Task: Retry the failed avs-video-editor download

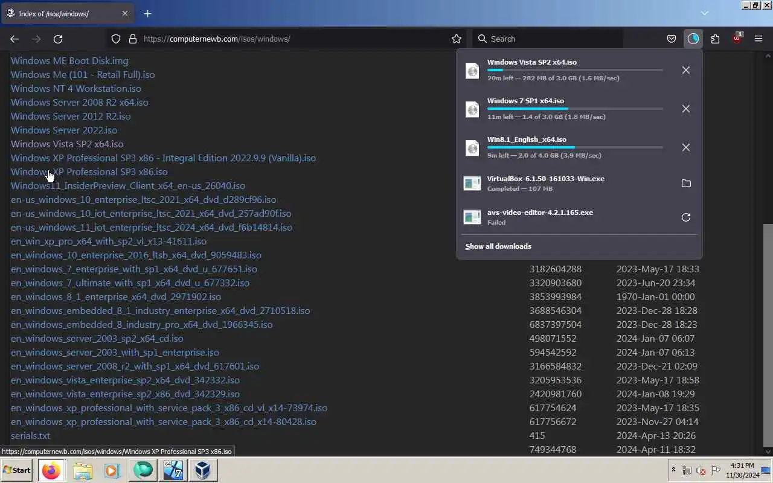Action: coord(686,217)
